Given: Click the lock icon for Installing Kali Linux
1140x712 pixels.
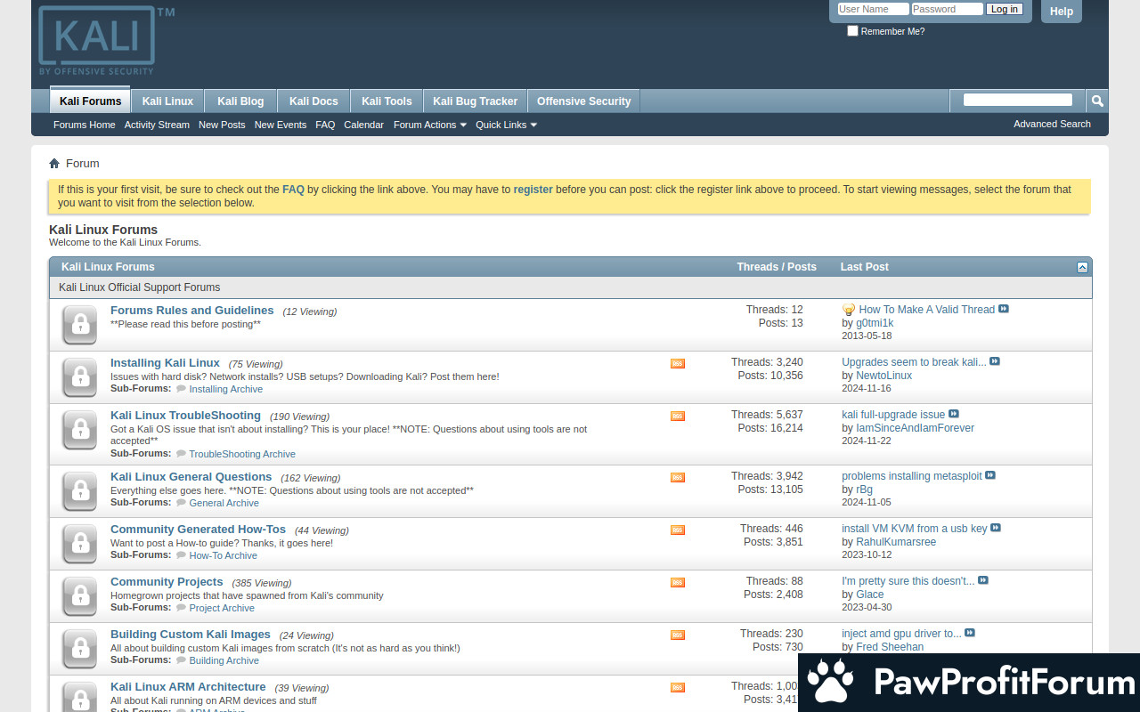Looking at the screenshot, I should click(80, 377).
